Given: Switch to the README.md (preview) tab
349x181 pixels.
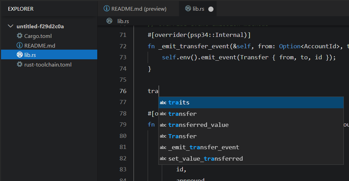Looking at the screenshot, I should (x=139, y=9).
